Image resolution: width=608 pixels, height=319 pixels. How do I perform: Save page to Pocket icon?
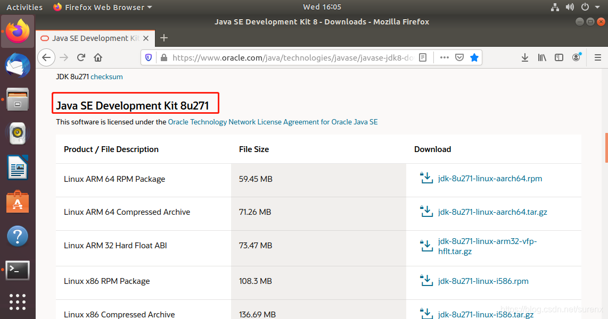[x=459, y=57]
